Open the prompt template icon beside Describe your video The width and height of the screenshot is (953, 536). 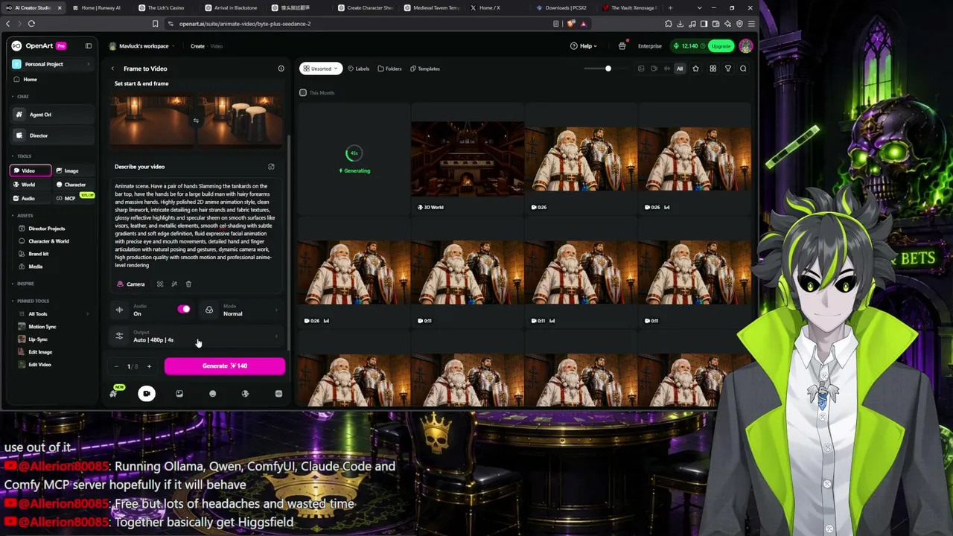click(271, 167)
